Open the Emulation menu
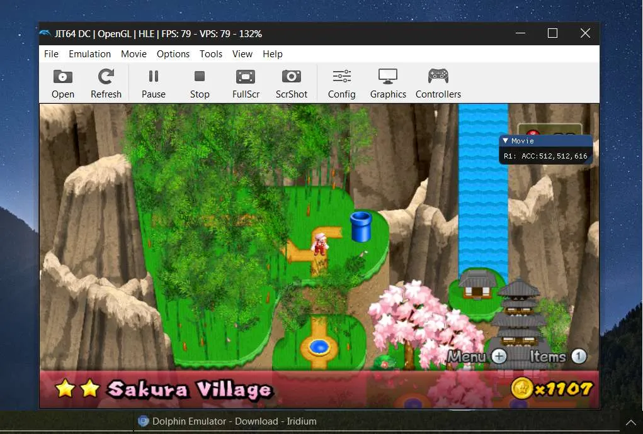 pyautogui.click(x=89, y=54)
